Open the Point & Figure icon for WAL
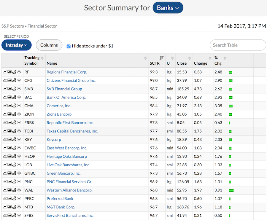 tap(14, 190)
